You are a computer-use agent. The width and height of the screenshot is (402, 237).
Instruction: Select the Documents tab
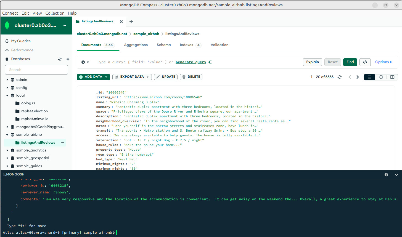[98, 45]
